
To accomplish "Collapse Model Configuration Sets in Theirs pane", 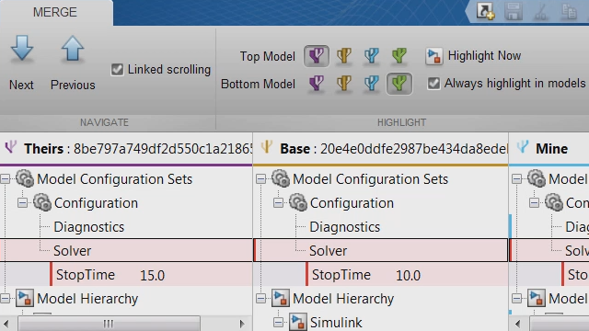I will click(5, 179).
